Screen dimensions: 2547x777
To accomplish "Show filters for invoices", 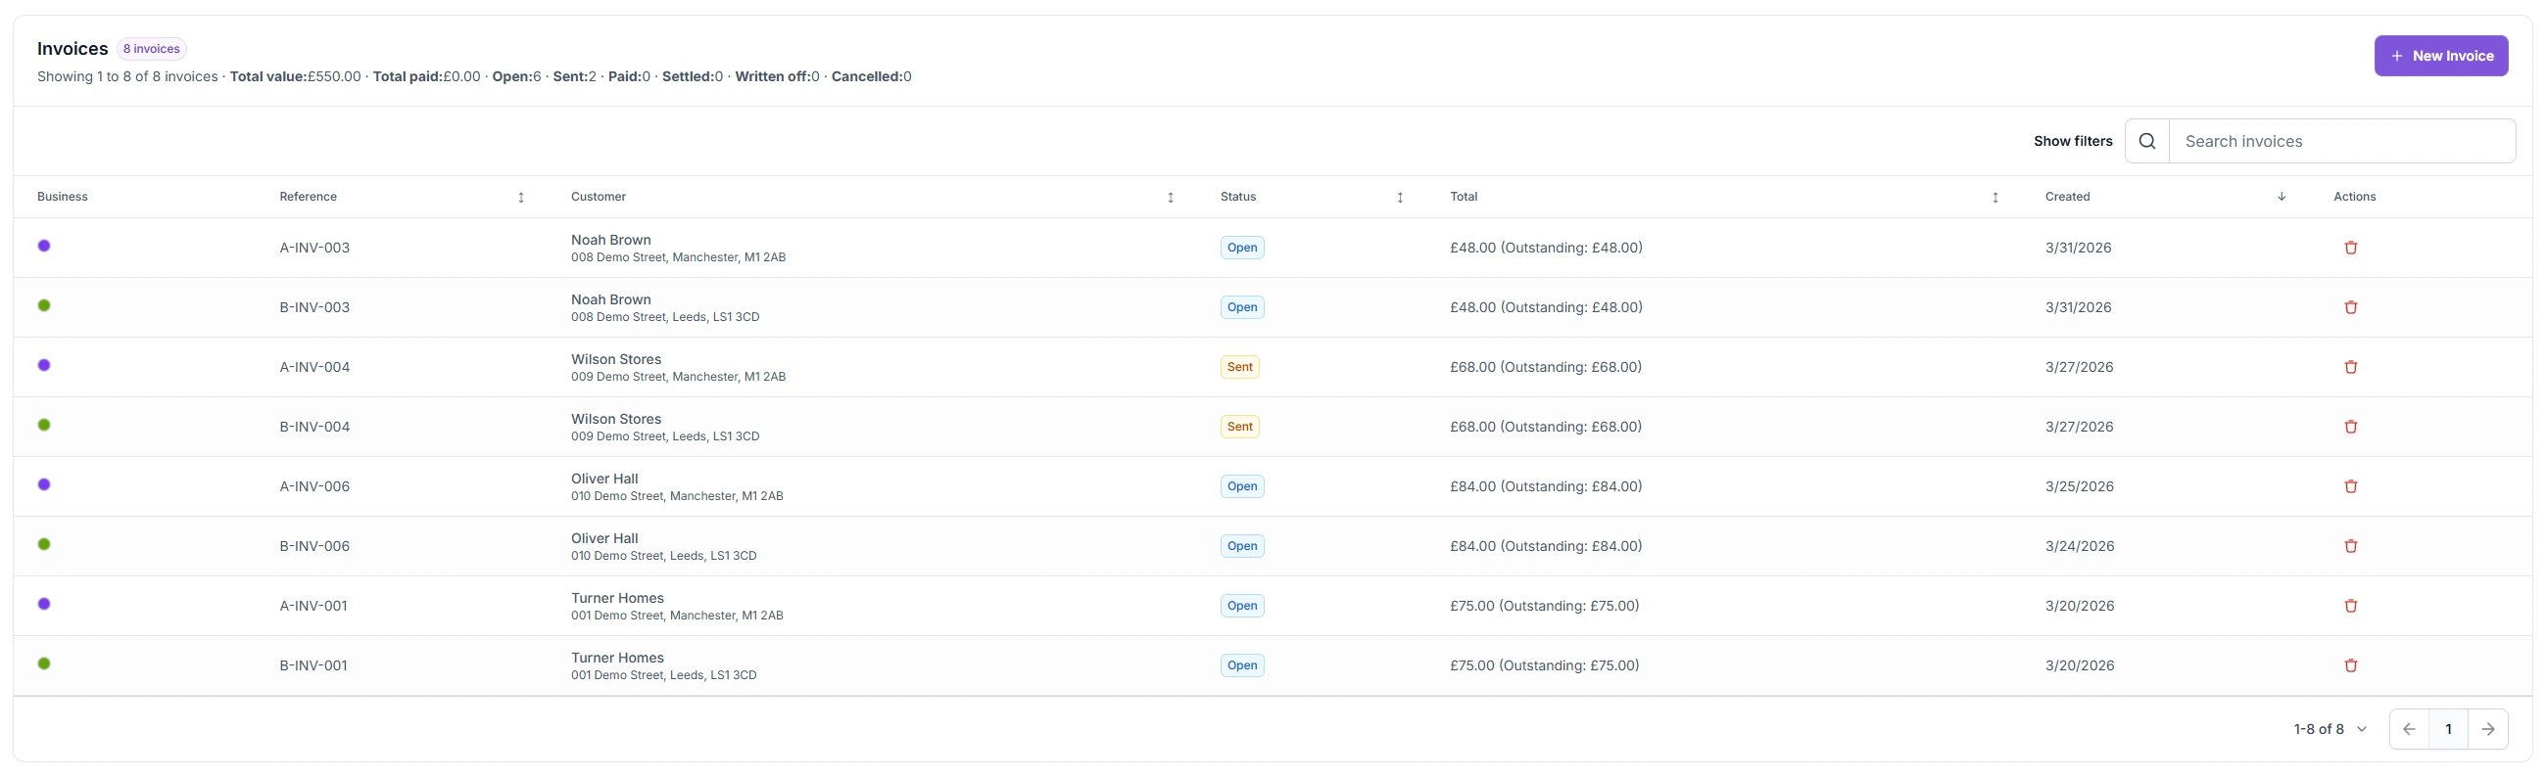I will (x=2073, y=141).
